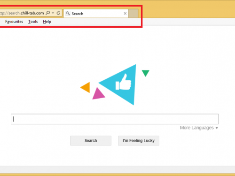Viewport: 235px width, 176px height.
Task: Close the Search tab
Action: (x=125, y=14)
